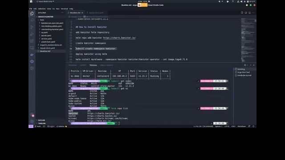Screen dimensions: 285x160
Task: Open the Source Control view
Action: coord(32,27)
